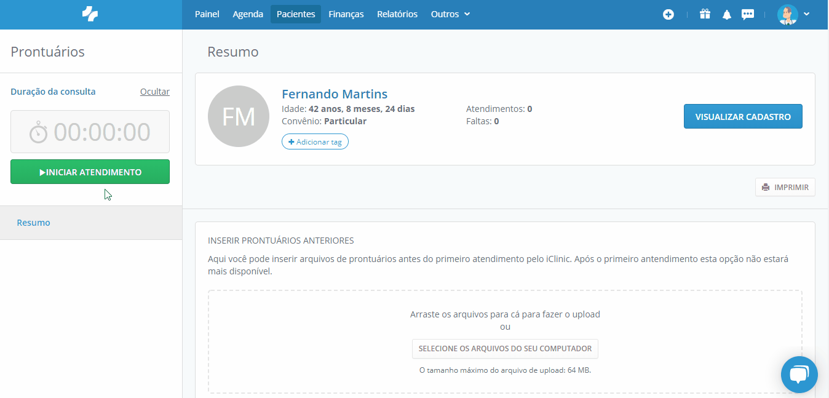
Task: Print the summary with Imprimir button
Action: [x=785, y=187]
